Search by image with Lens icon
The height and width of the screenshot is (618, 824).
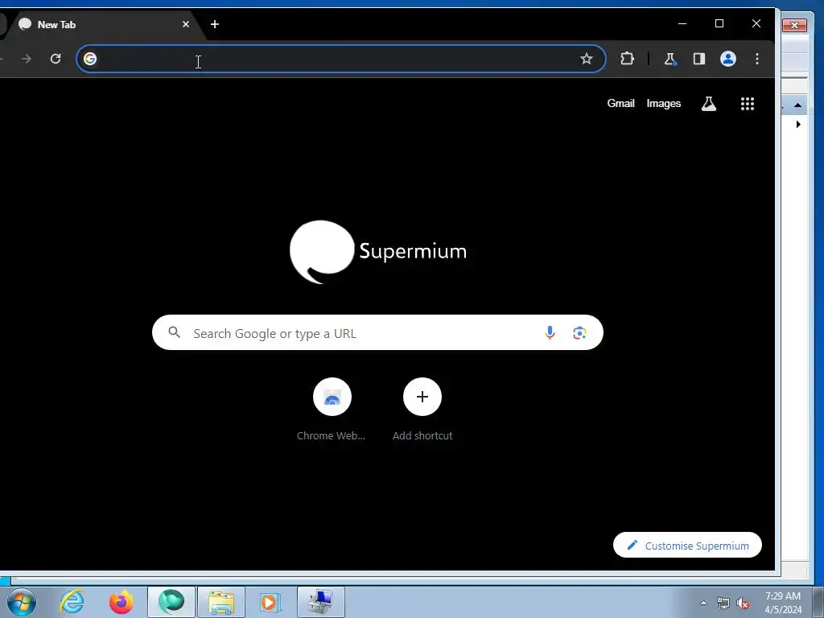[x=579, y=332]
